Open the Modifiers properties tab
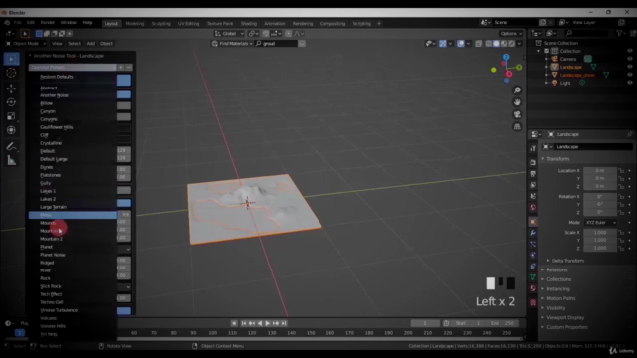 [533, 233]
